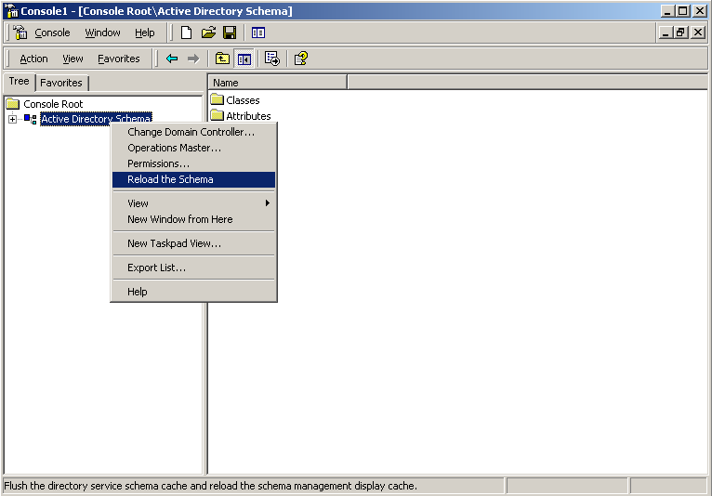
Task: Click the MMC console icon beside Console menu
Action: (x=20, y=33)
